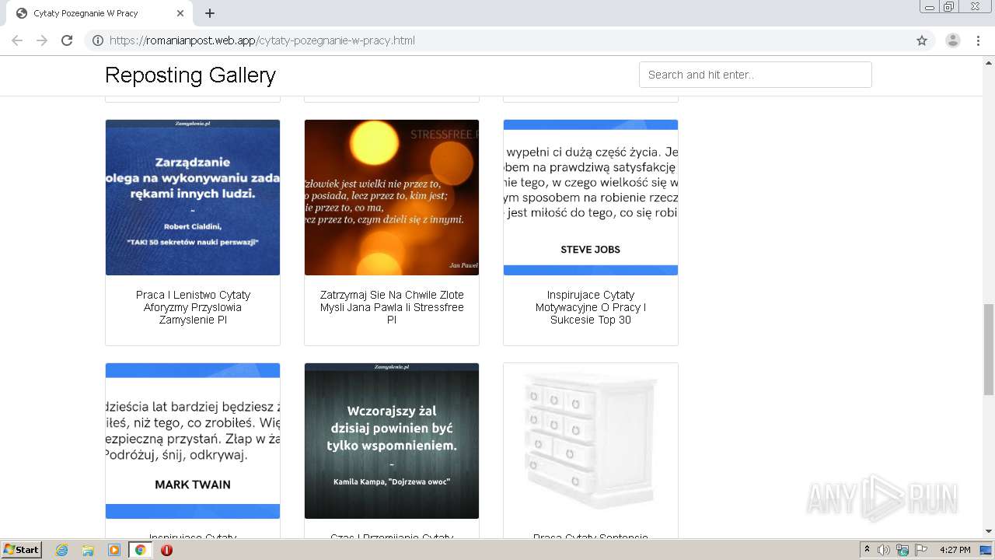Open the Action Center flag icon

click(x=920, y=550)
